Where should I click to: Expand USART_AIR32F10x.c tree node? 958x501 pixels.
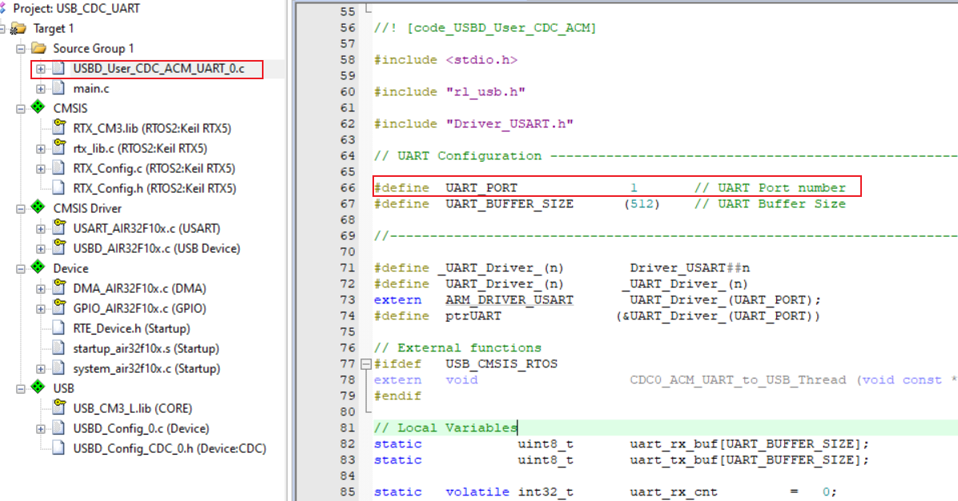coord(40,229)
